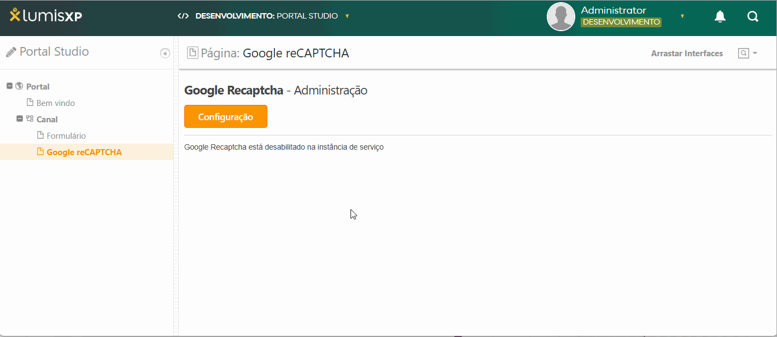The height and width of the screenshot is (337, 777).
Task: Click the orange Configuração button
Action: [x=226, y=116]
